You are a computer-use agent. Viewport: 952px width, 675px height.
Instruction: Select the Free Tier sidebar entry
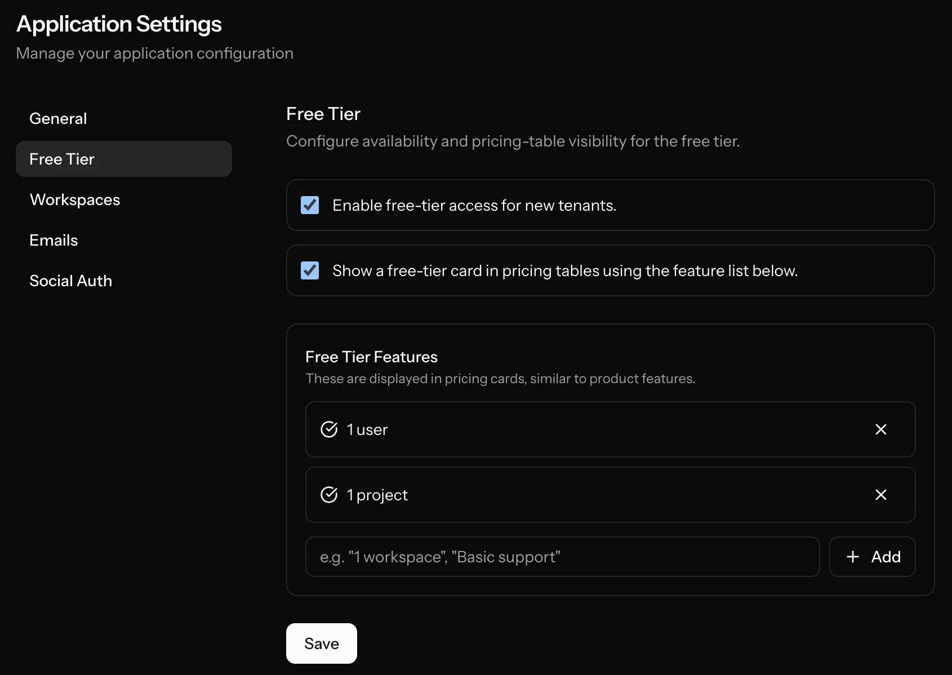(62, 159)
